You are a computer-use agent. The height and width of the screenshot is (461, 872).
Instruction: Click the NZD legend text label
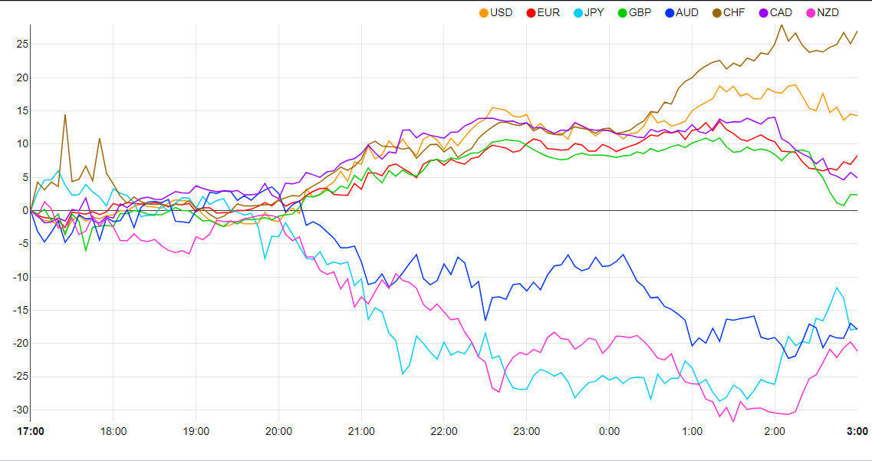point(828,12)
